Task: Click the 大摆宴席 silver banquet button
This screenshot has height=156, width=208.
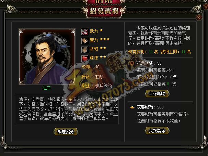Action: point(157,131)
